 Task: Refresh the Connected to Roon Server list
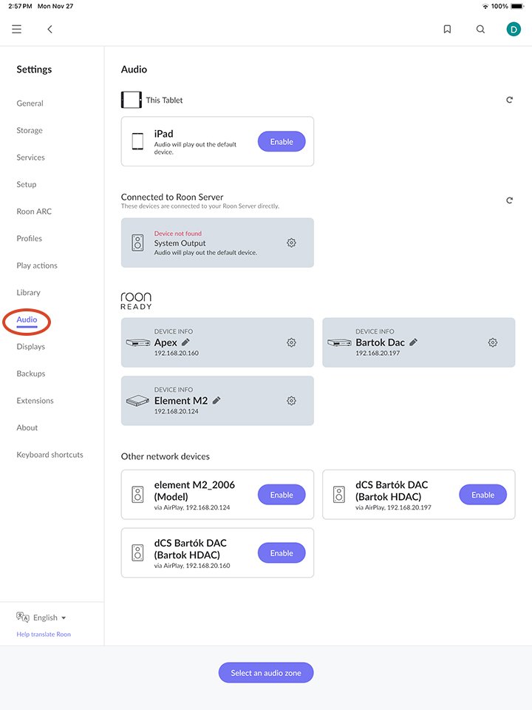(x=509, y=200)
